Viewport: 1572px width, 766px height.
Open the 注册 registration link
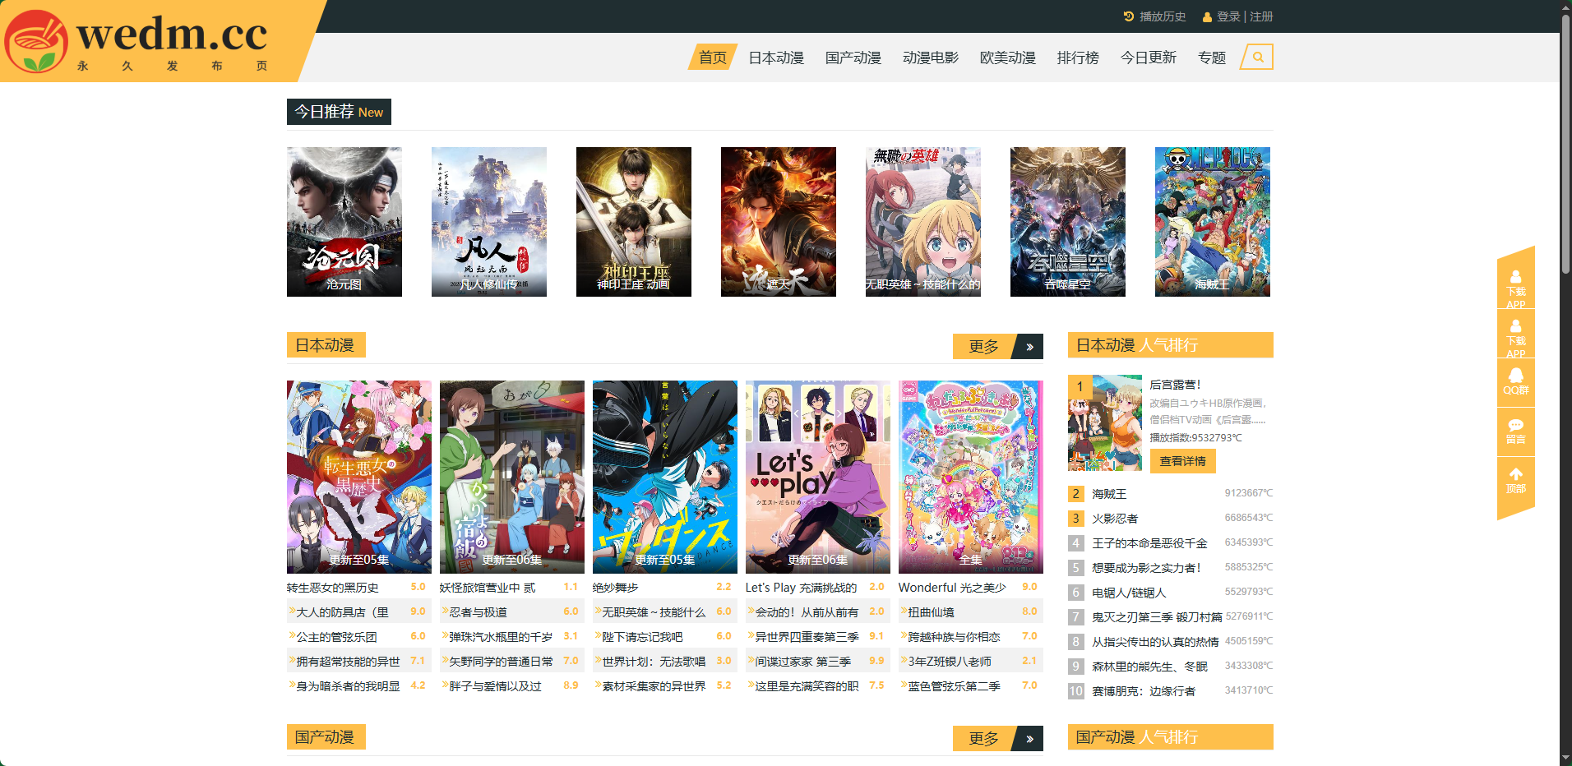(1261, 16)
